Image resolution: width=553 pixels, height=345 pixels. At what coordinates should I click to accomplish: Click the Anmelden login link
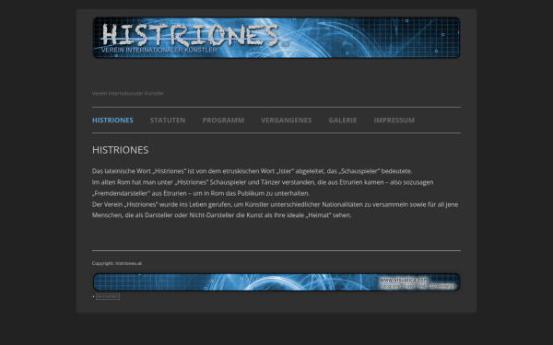click(x=108, y=296)
